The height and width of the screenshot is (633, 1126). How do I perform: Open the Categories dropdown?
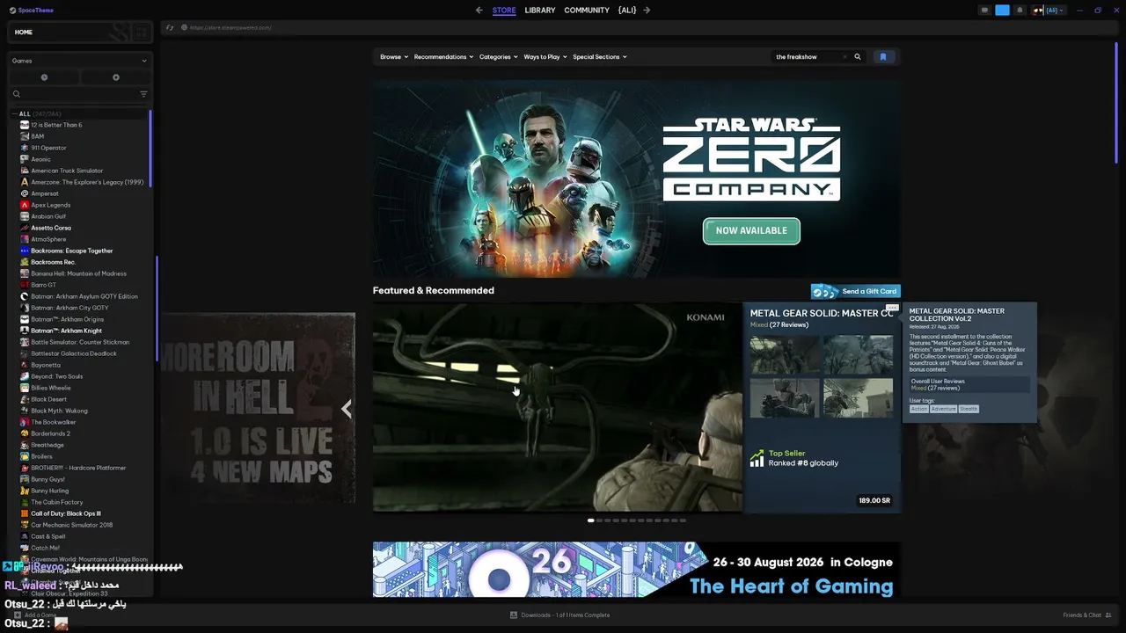point(498,57)
